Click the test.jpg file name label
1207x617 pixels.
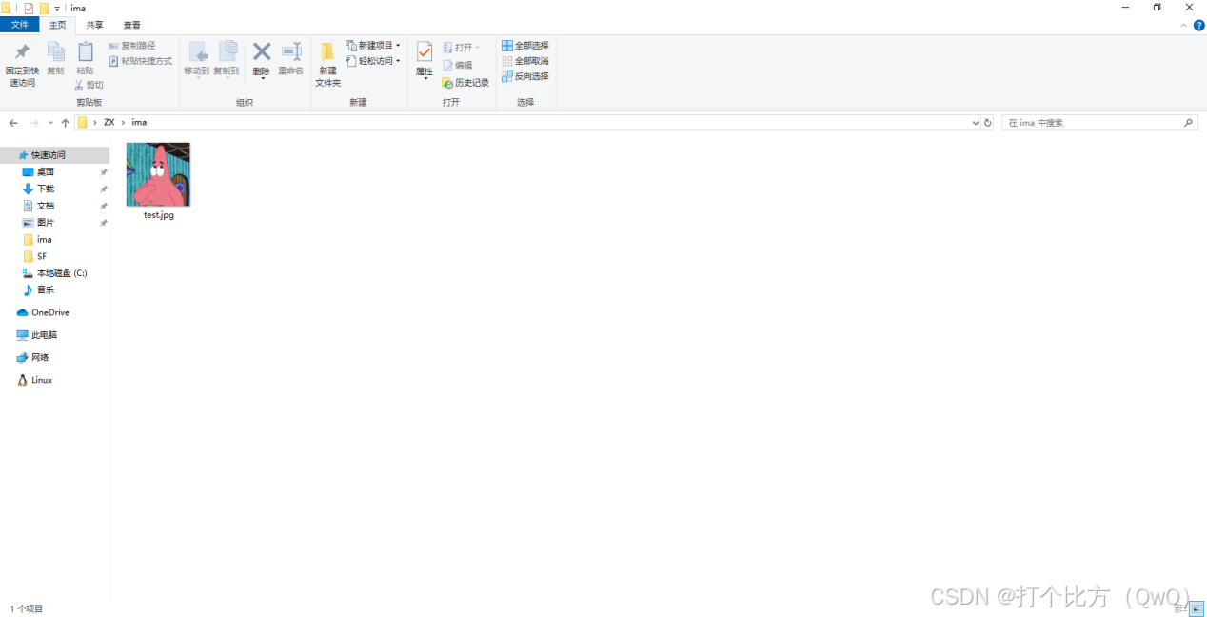pyautogui.click(x=159, y=215)
